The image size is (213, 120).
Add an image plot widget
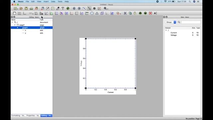click(x=62, y=13)
